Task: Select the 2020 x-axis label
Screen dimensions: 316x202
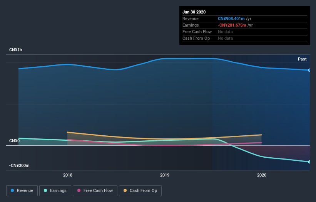Action: 262,175
